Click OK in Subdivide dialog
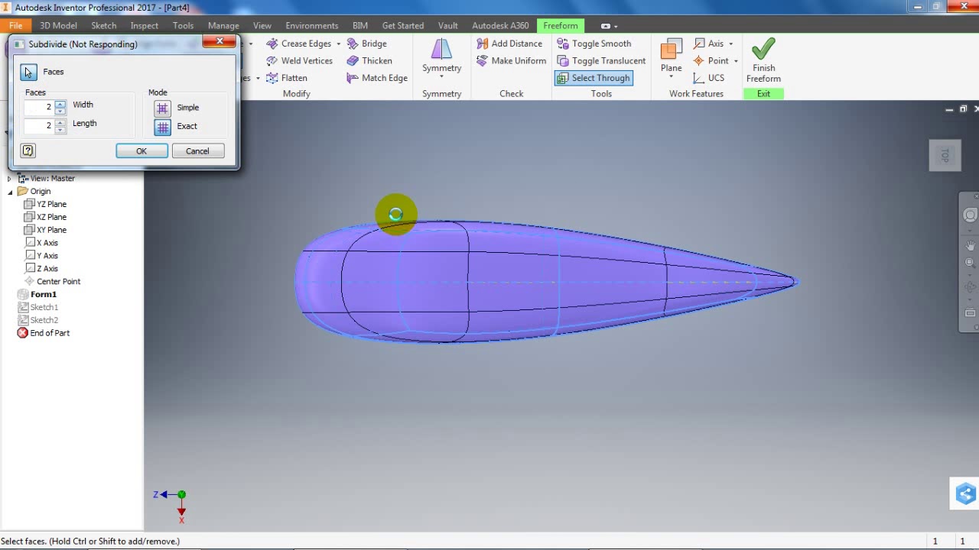Viewport: 979px width, 550px height. [141, 151]
